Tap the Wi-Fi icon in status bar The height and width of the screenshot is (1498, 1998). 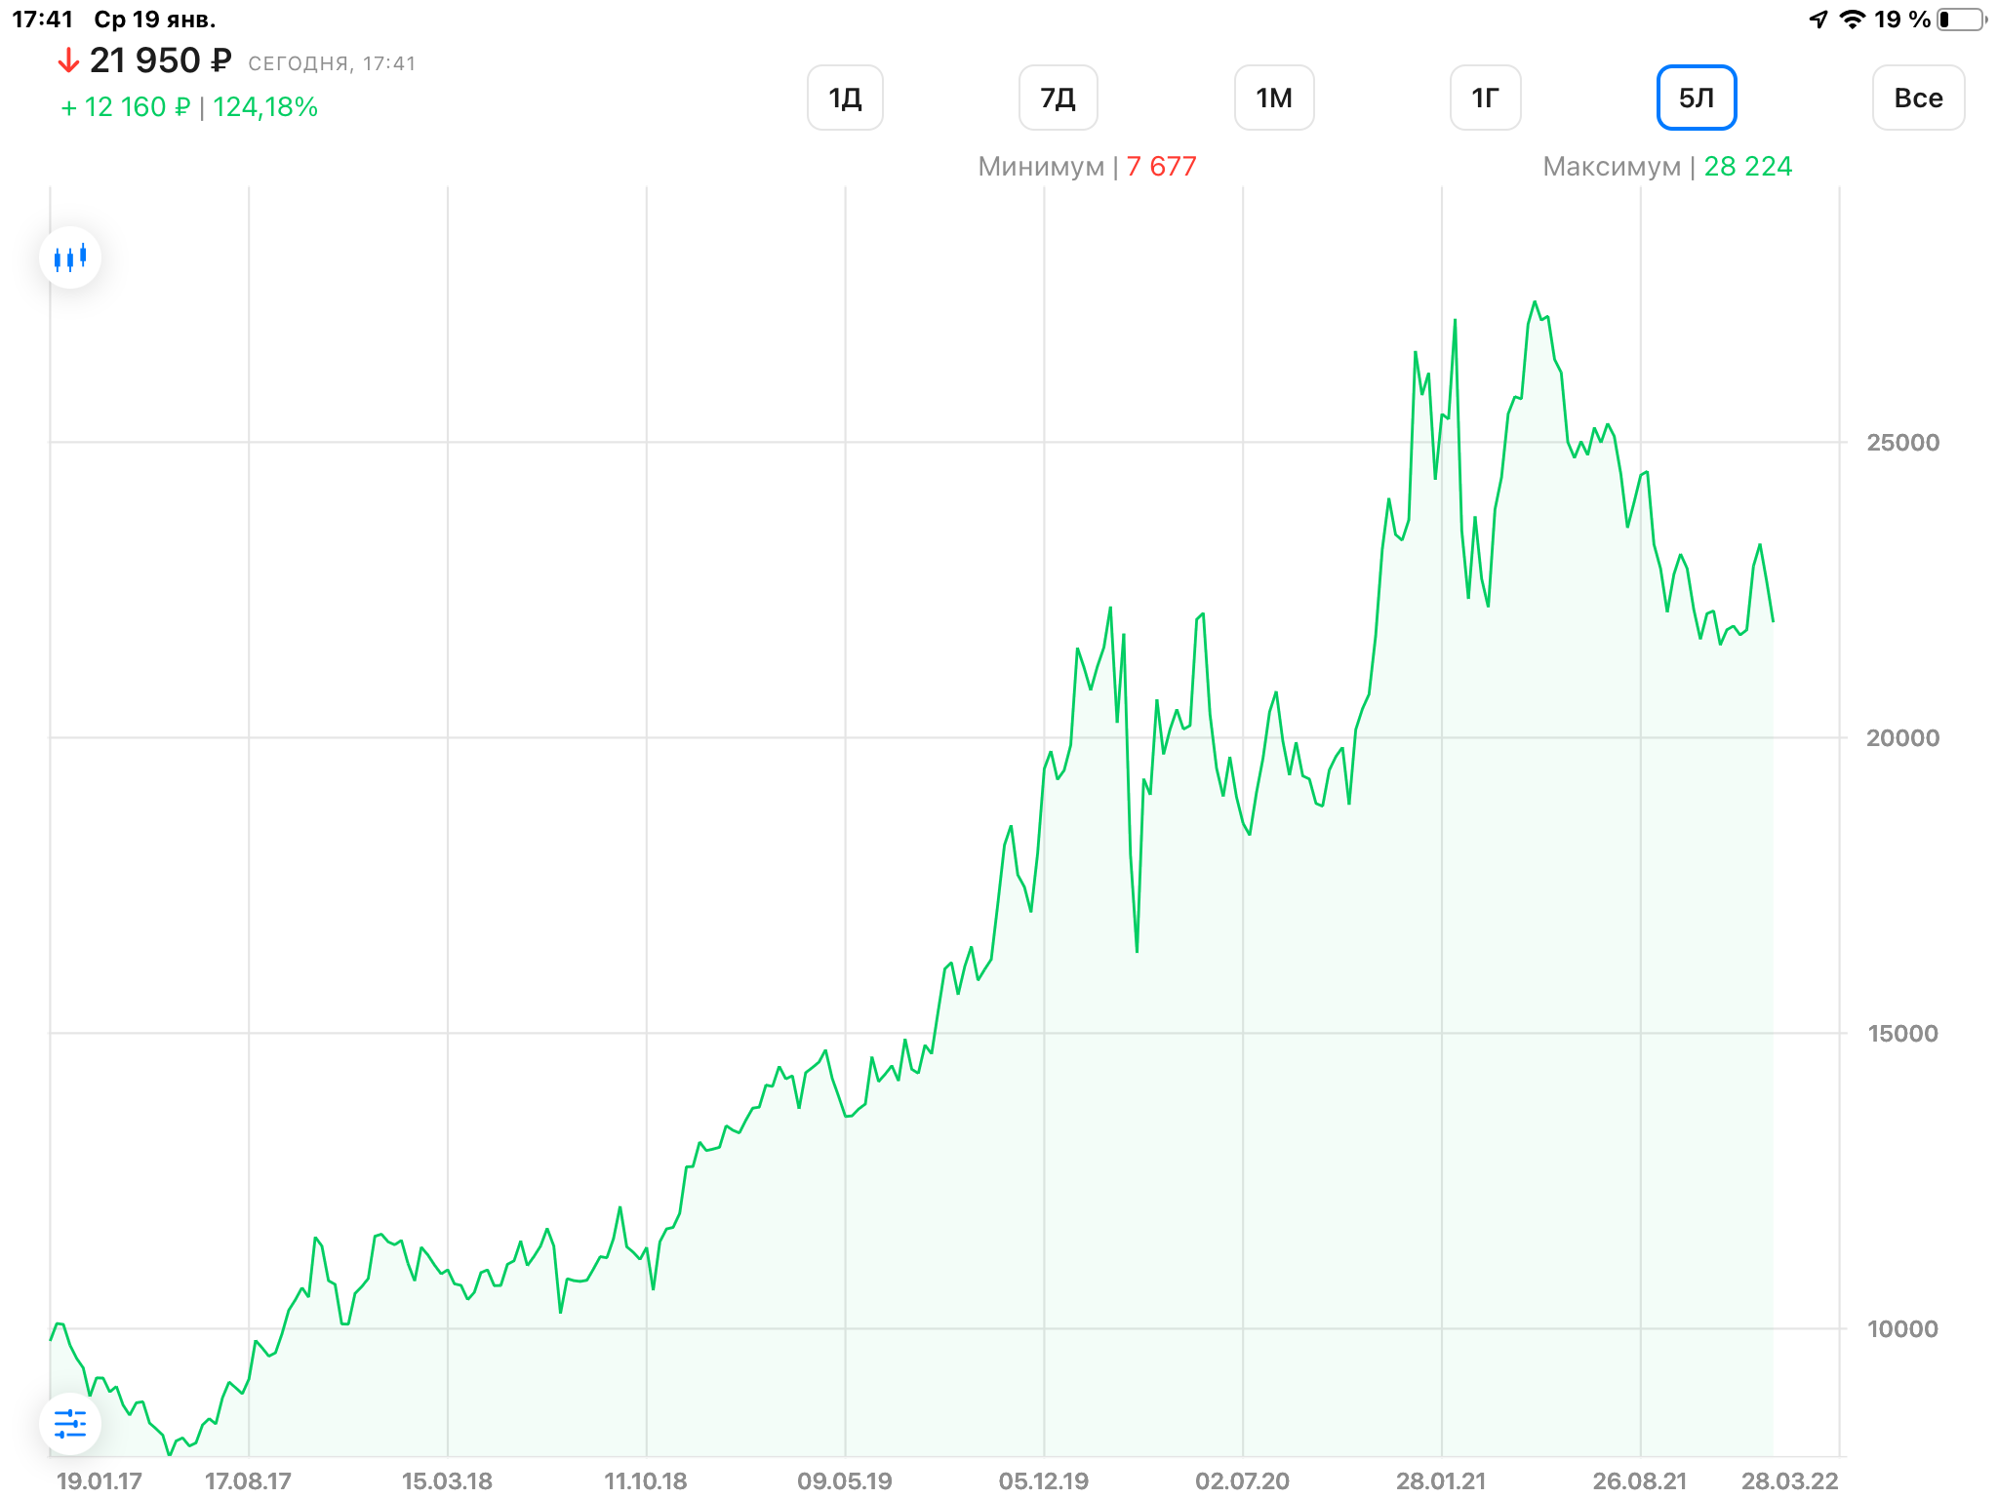tap(1852, 20)
